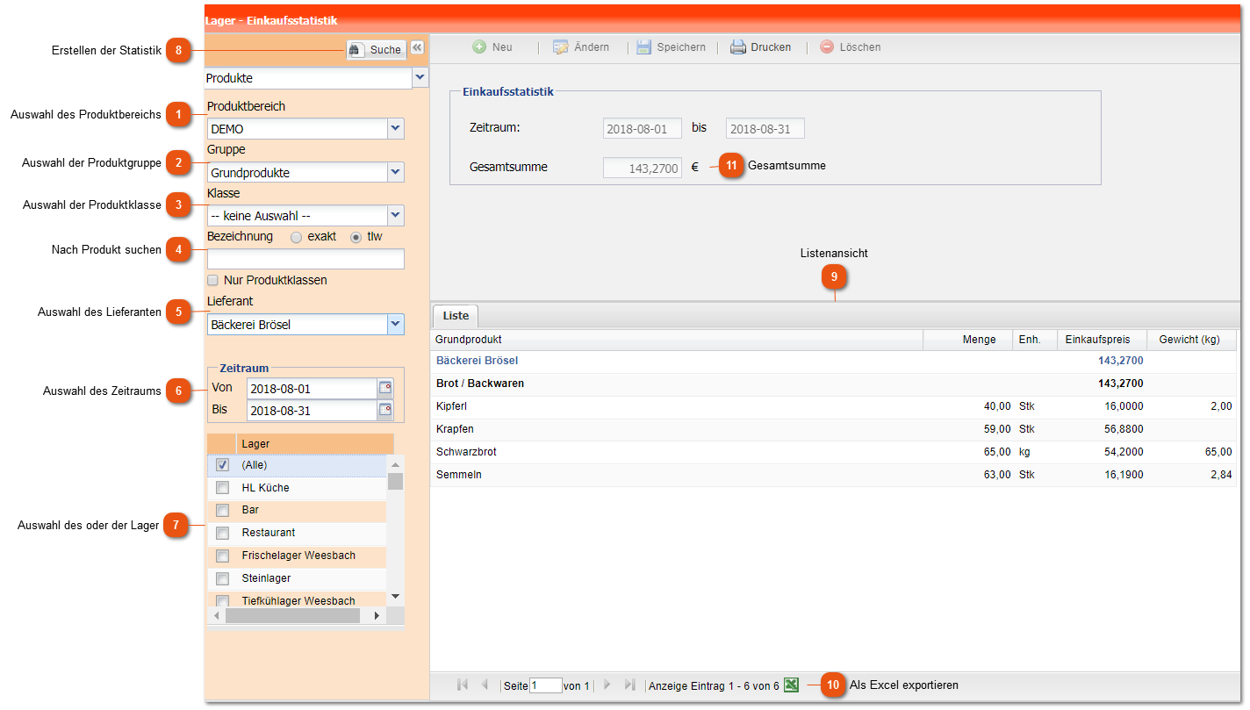Export list to Excel via green icon
1250x710 pixels.
coord(791,685)
